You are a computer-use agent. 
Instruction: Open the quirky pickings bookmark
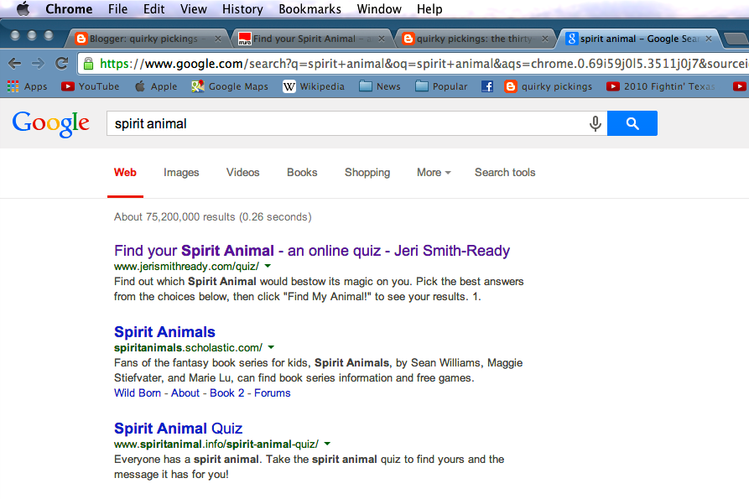click(x=549, y=86)
